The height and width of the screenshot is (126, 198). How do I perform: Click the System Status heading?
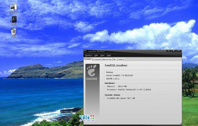pos(112,95)
